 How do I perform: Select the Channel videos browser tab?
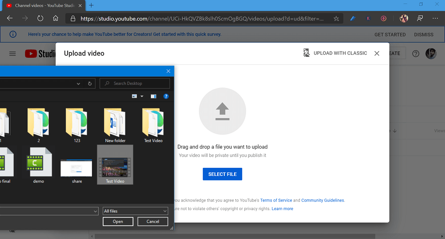click(45, 5)
